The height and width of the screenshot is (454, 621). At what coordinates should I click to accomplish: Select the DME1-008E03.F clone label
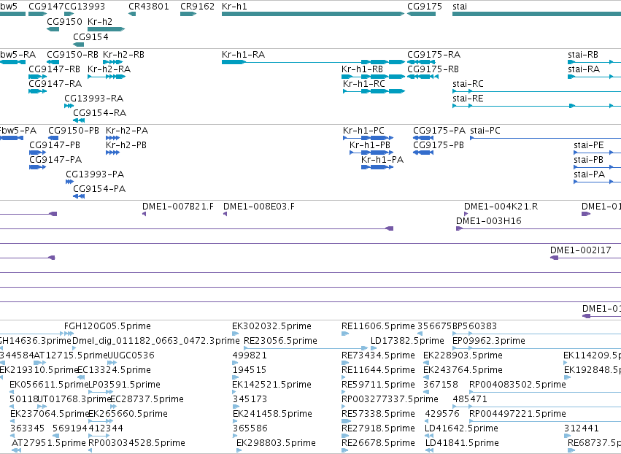[x=259, y=207]
